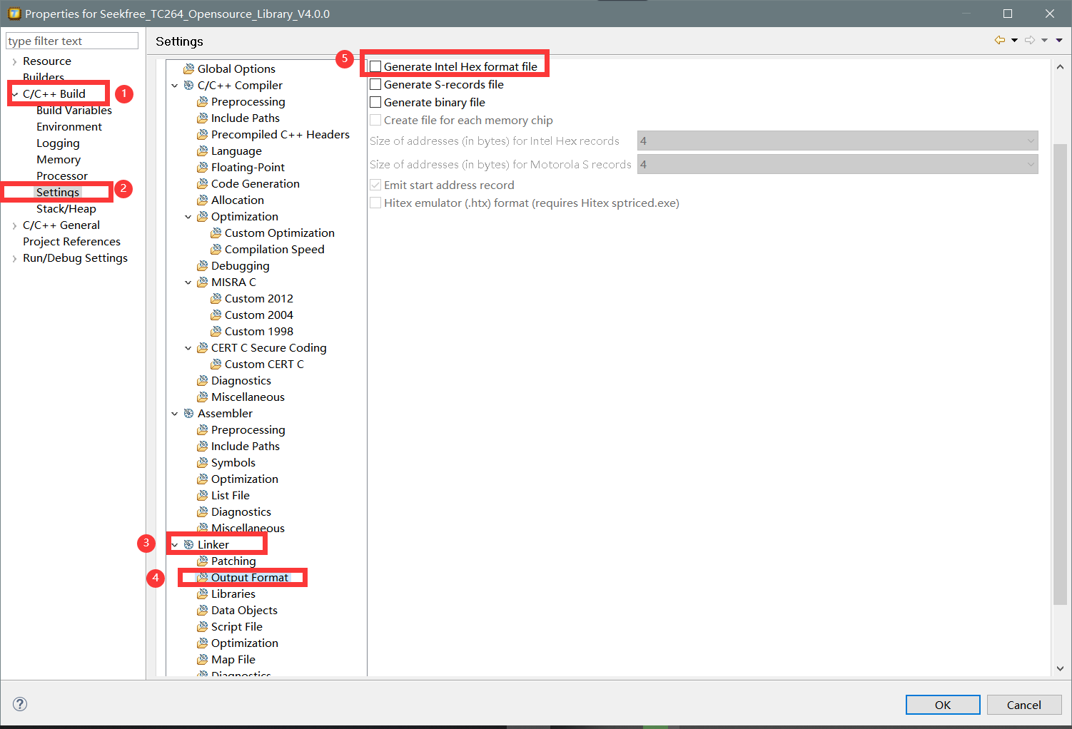Collapse the C/C++ Compiler node
This screenshot has width=1072, height=729.
[175, 86]
